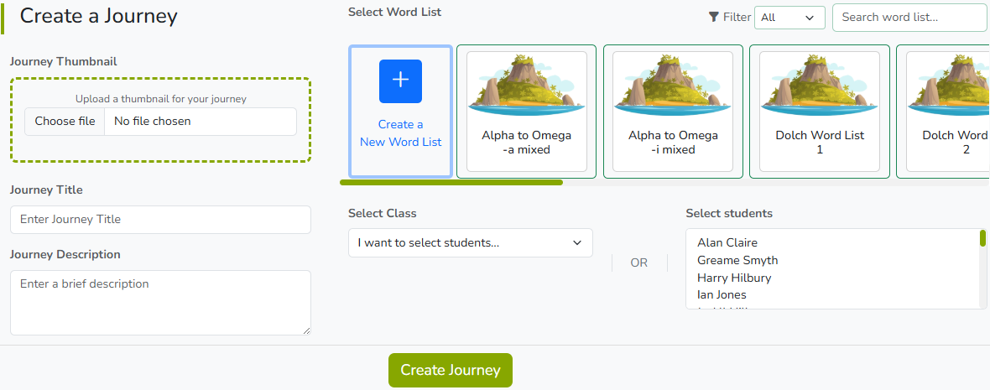Image resolution: width=990 pixels, height=390 pixels.
Task: Click the Journey Title input field
Action: (x=160, y=220)
